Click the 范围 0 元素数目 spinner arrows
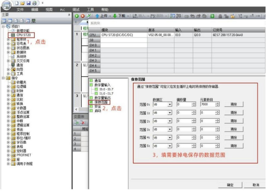The width and height of the screenshot is (266, 192). click(217, 104)
